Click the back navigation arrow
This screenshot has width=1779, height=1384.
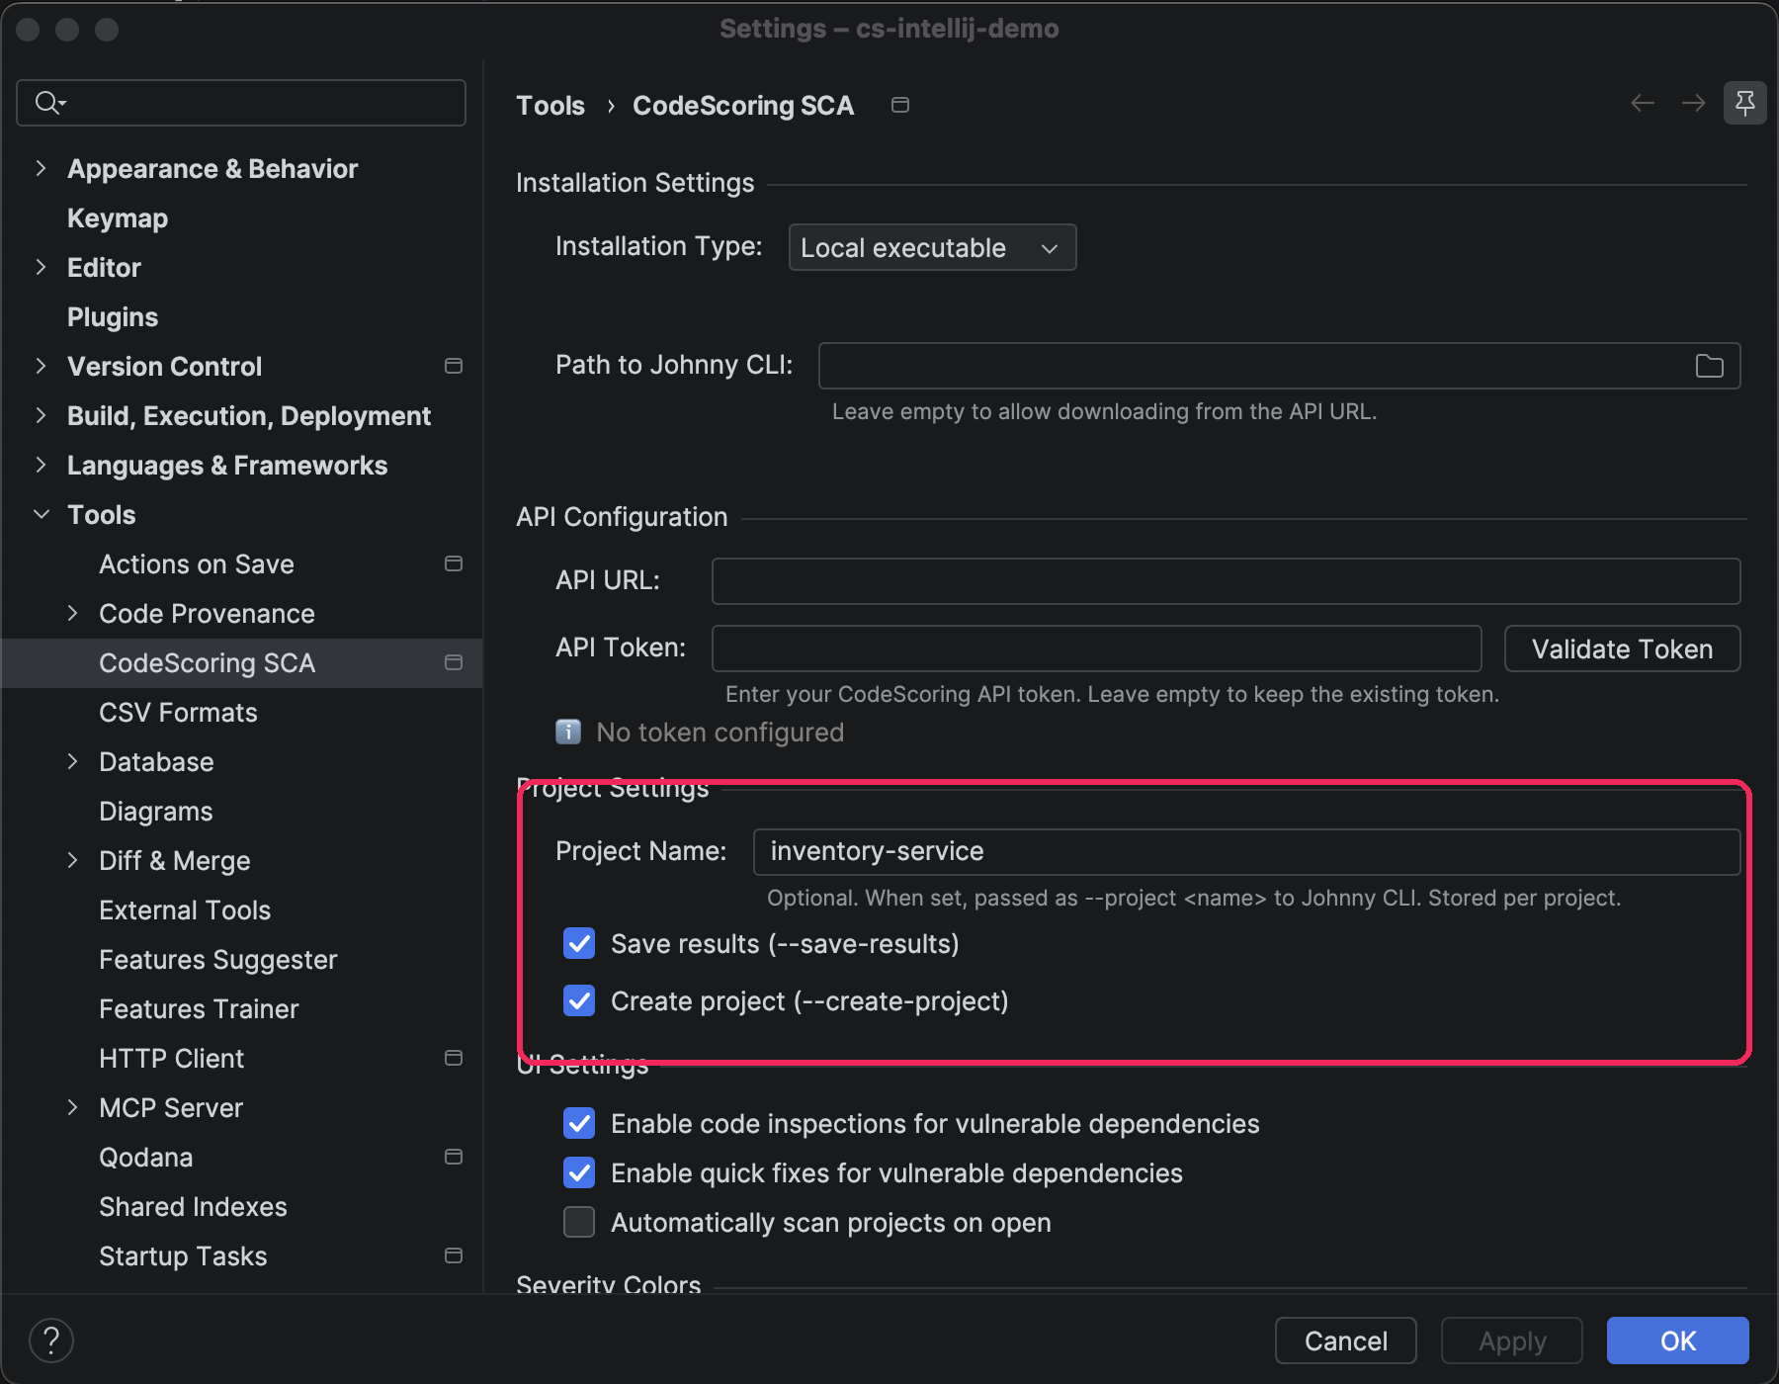[x=1643, y=103]
